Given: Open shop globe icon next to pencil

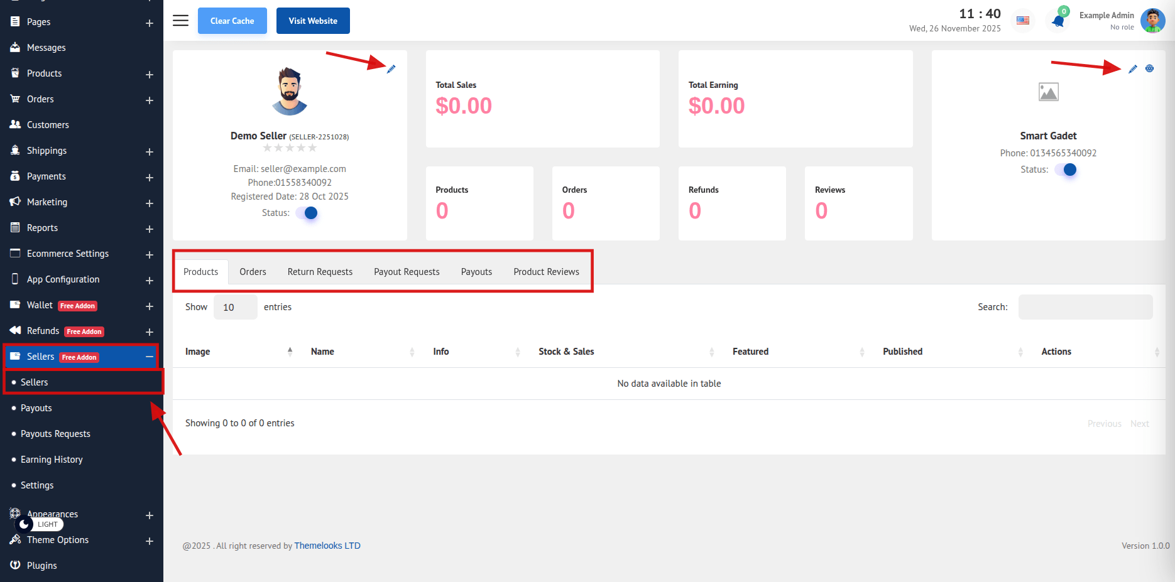Looking at the screenshot, I should [1149, 68].
